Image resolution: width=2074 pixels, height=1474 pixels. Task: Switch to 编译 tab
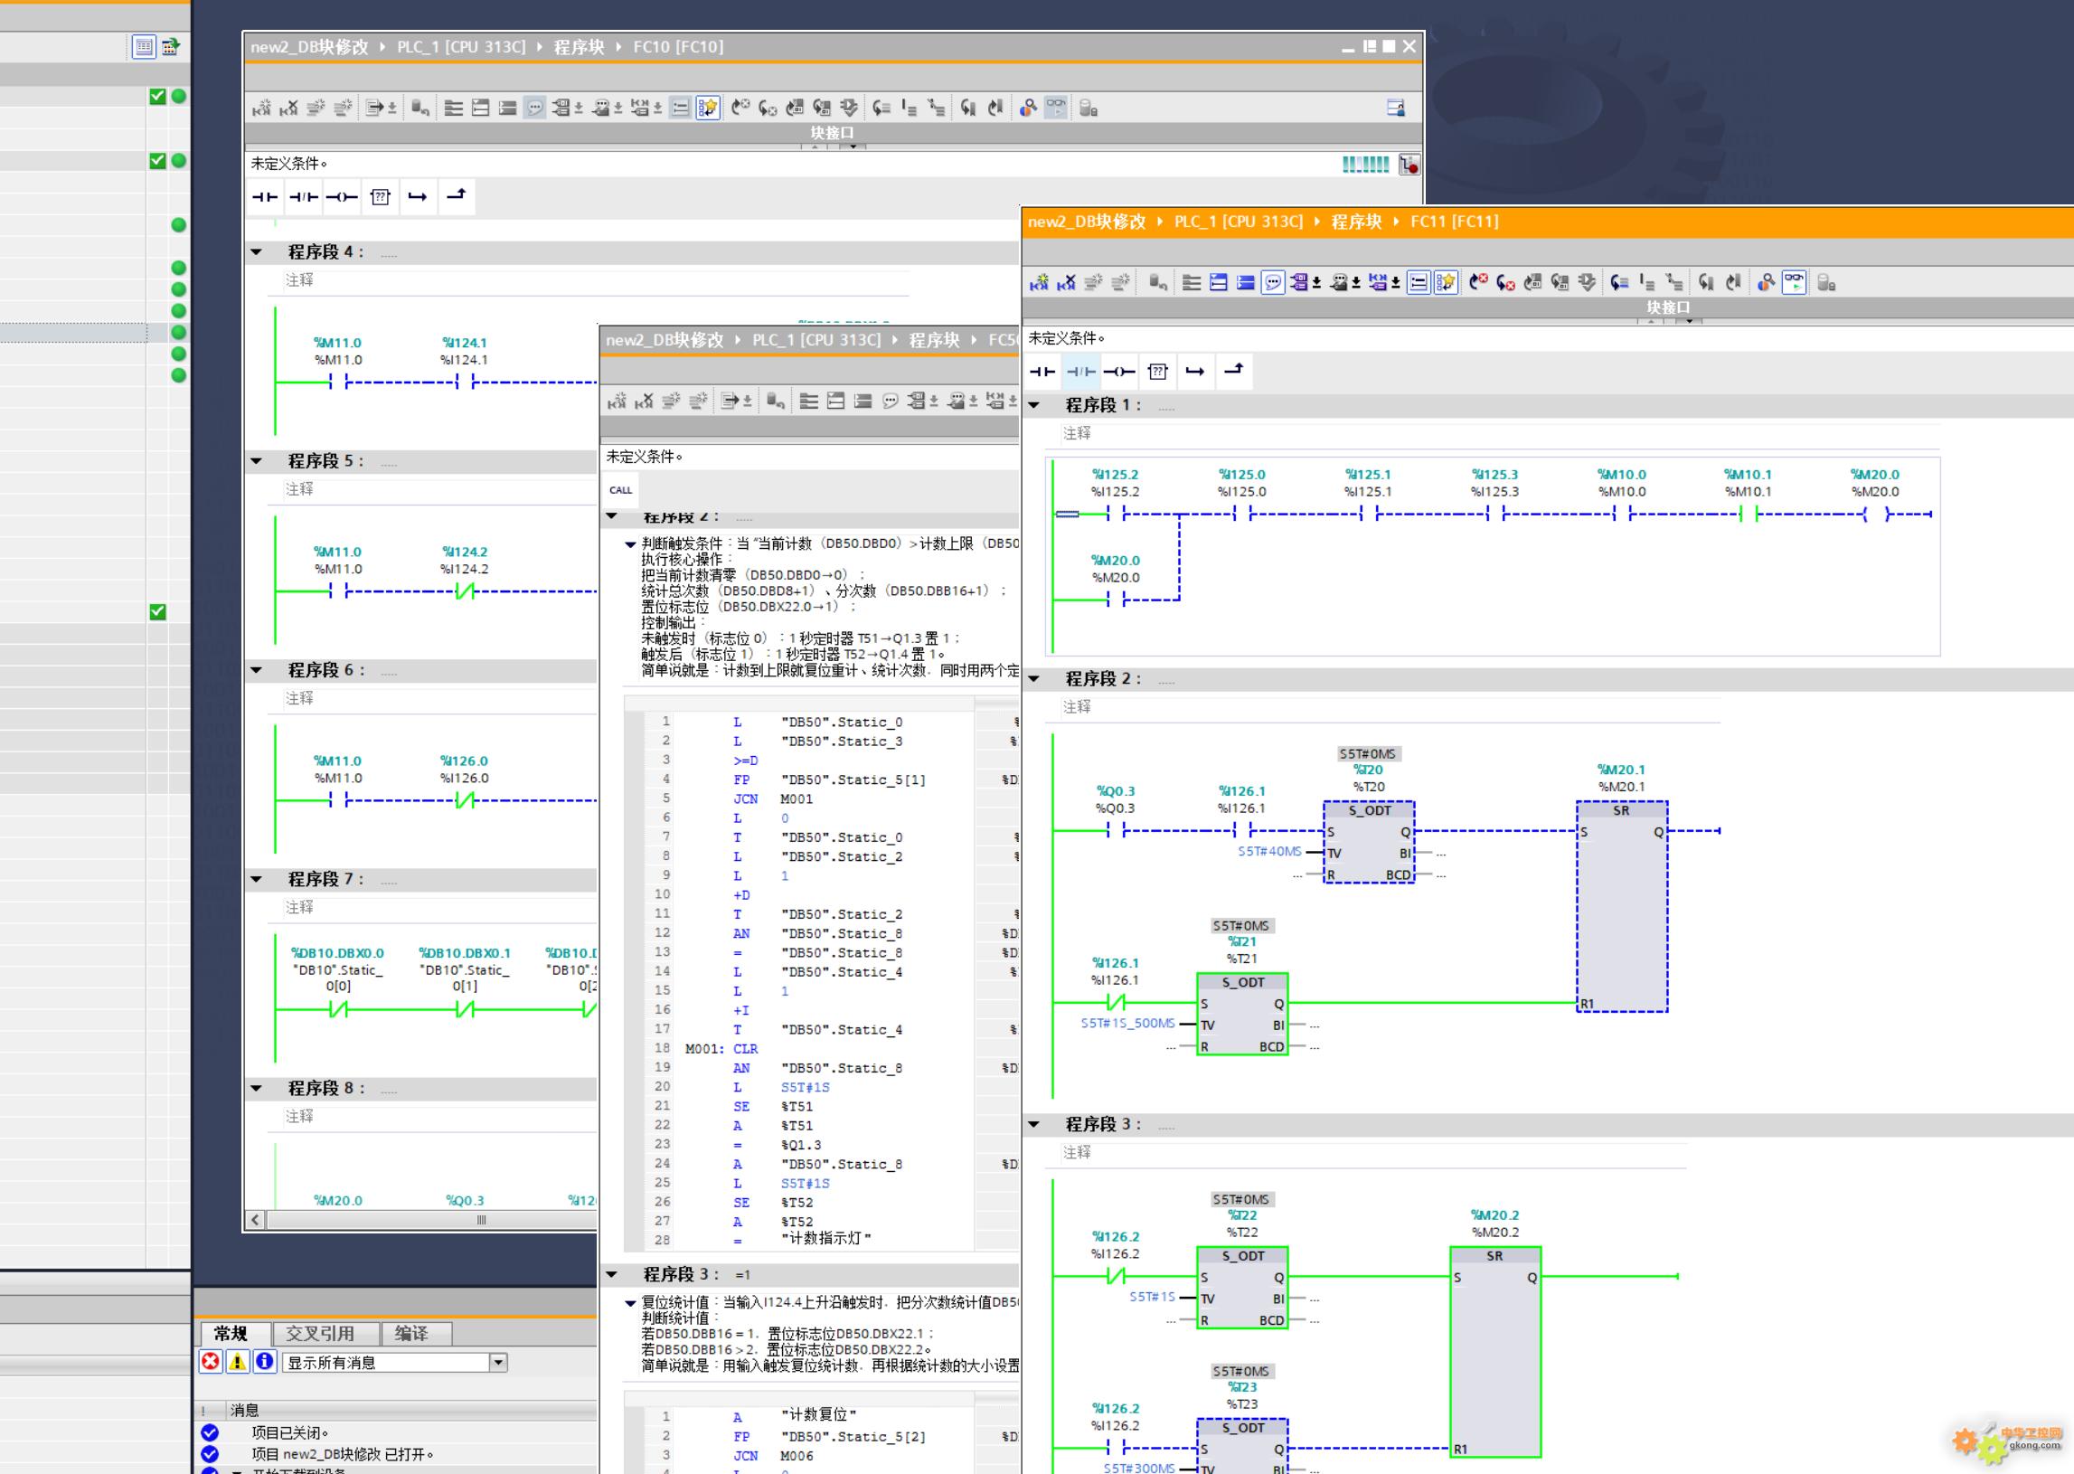click(x=411, y=1333)
